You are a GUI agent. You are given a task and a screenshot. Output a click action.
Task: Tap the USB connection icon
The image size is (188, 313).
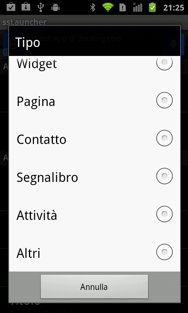tap(41, 7)
